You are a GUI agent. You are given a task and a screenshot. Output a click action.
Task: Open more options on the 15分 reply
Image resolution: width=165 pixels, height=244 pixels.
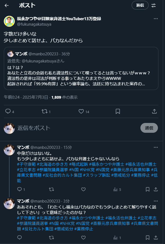[x=156, y=147]
